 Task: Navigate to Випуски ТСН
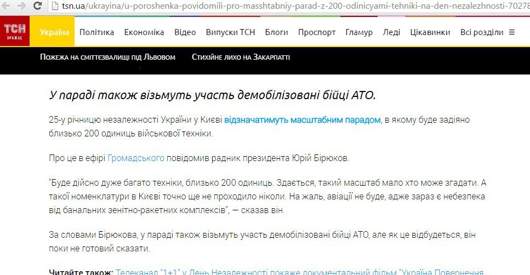click(230, 32)
